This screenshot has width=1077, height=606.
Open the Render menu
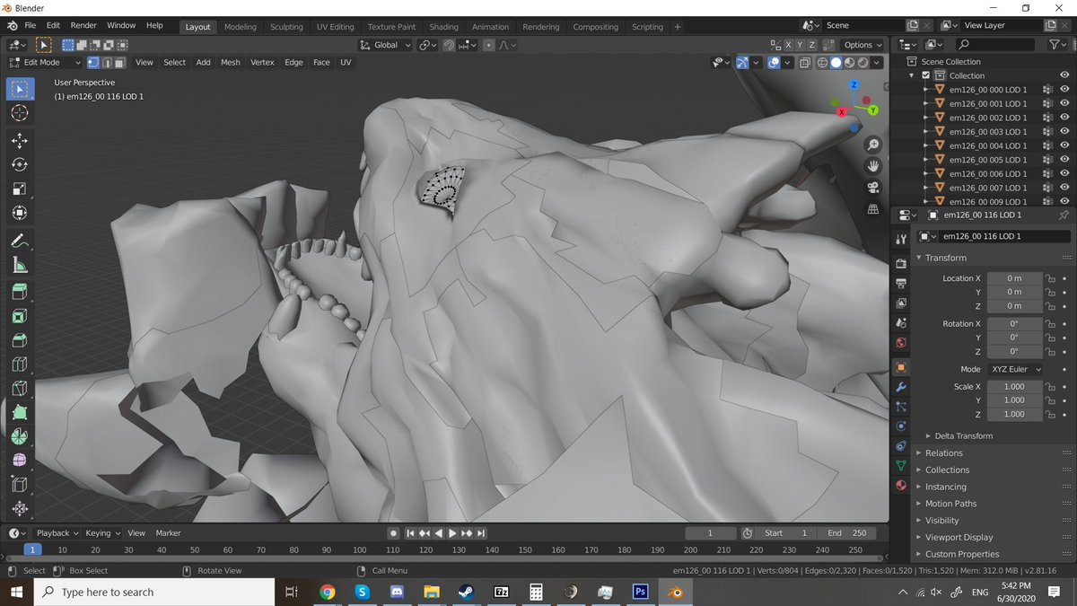point(83,26)
